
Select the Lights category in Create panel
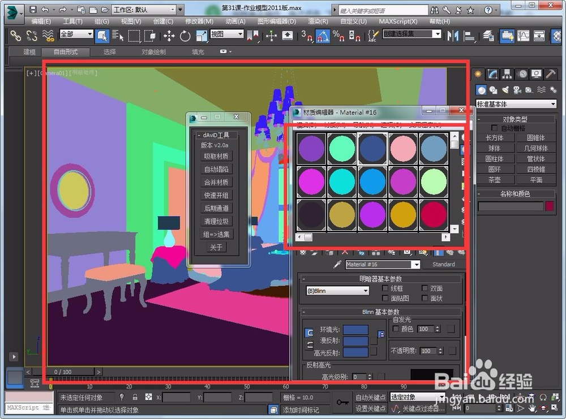point(505,90)
